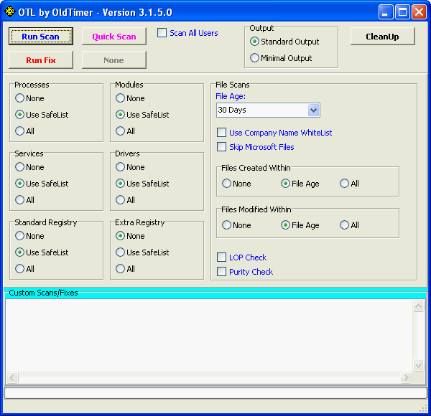Enable Use Company Name WhiteList
431x416 pixels.
tap(221, 133)
